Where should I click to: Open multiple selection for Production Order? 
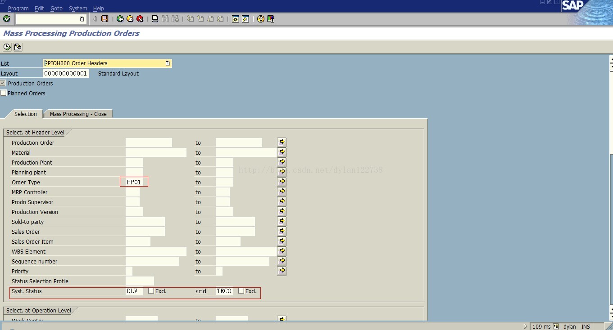[282, 142]
